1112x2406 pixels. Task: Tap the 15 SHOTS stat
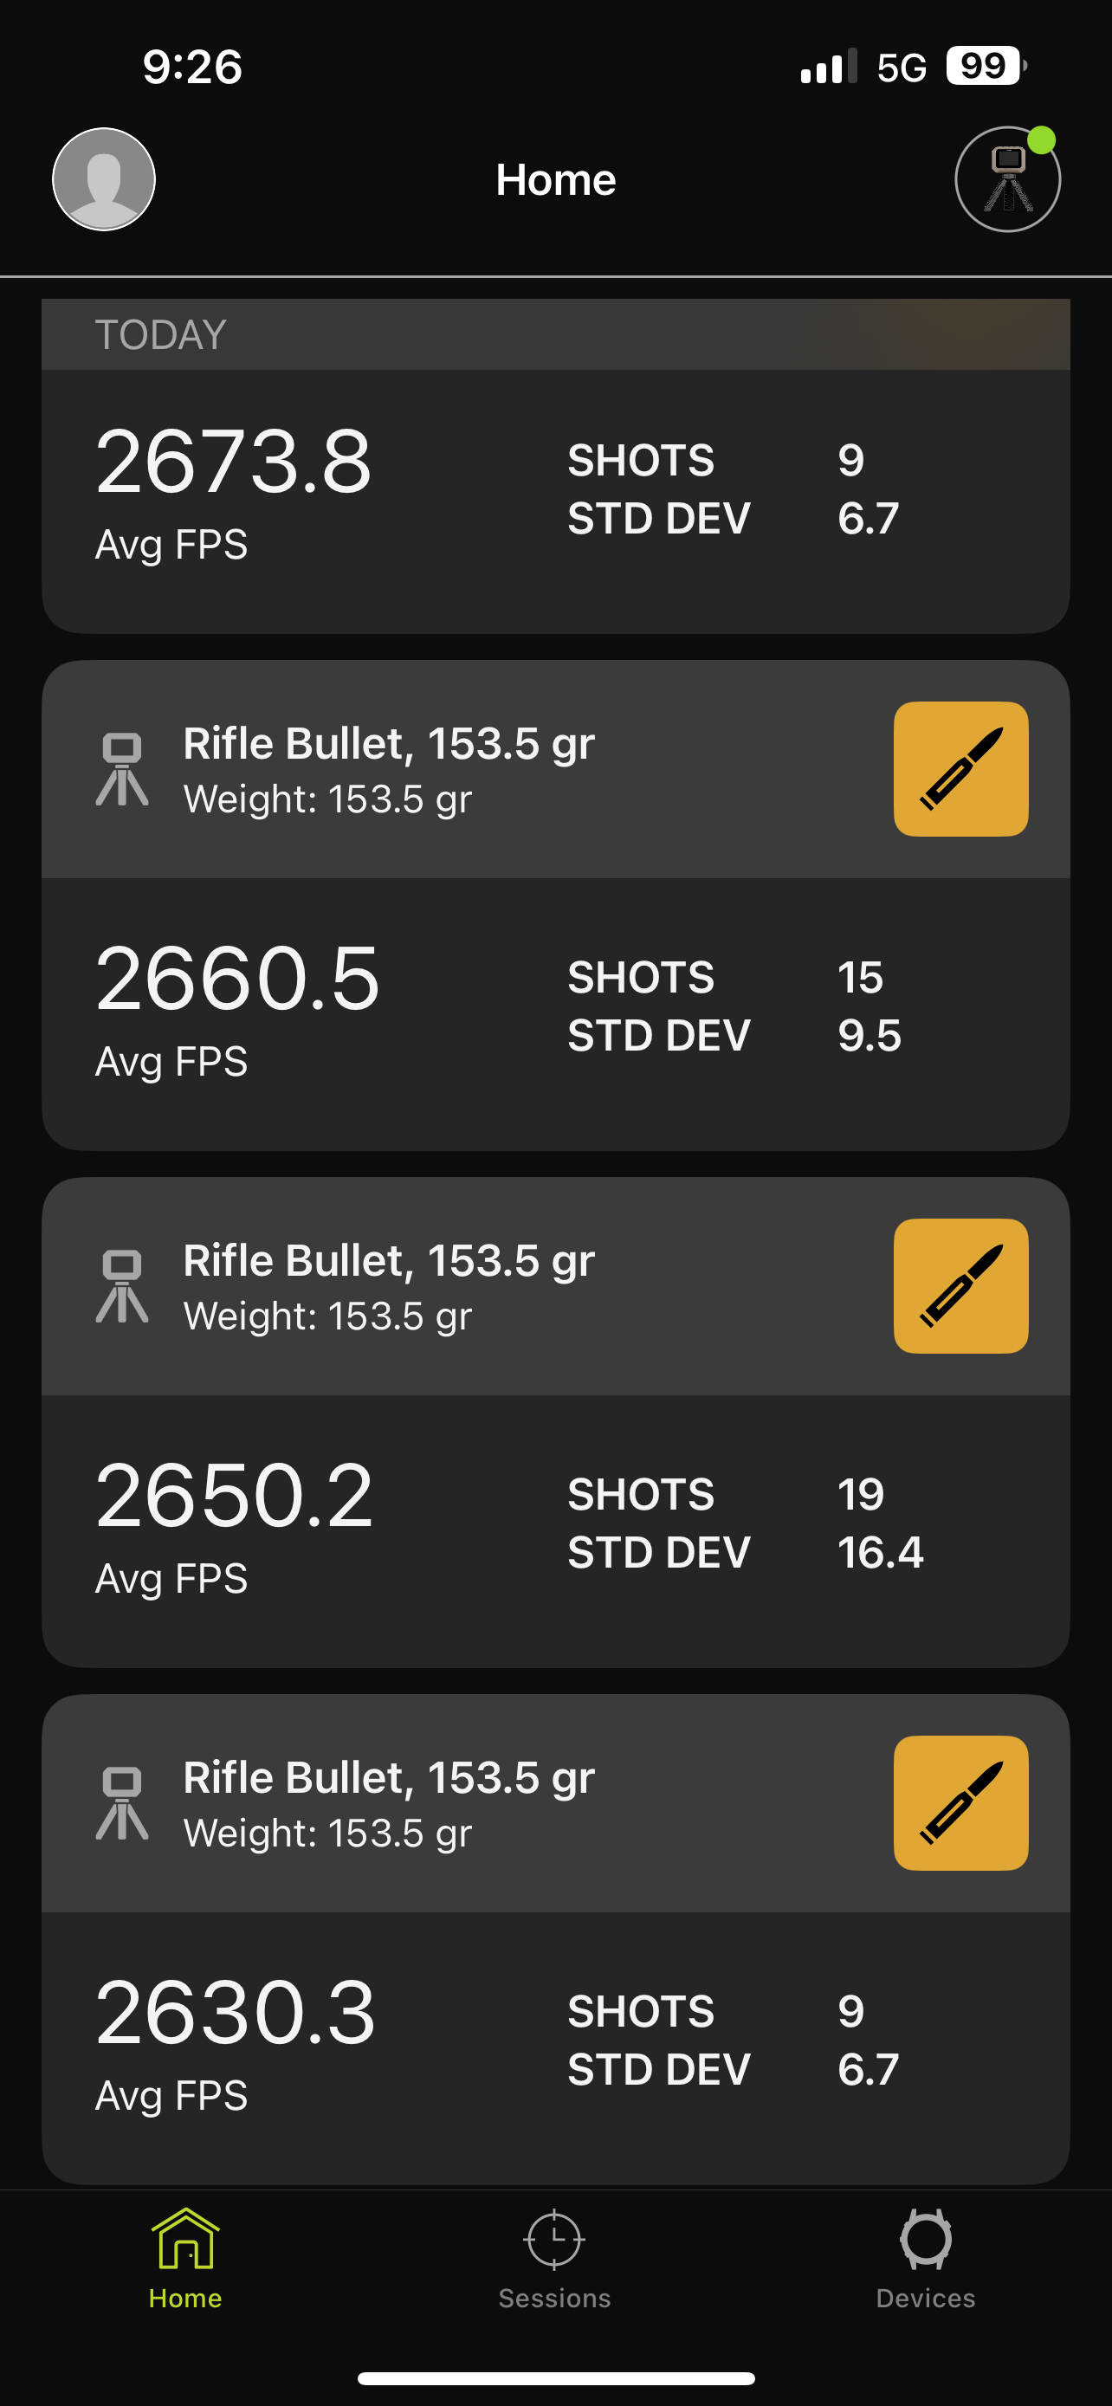click(x=859, y=977)
